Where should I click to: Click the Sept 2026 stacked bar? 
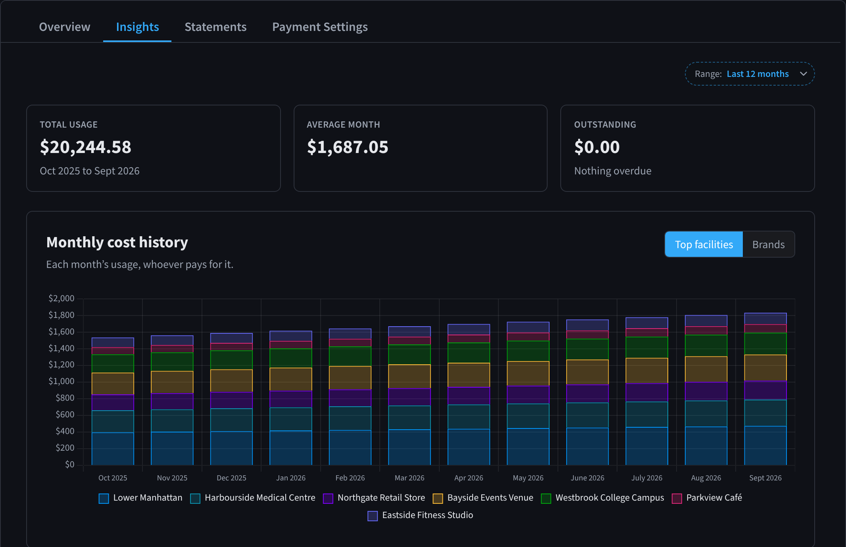click(765, 389)
